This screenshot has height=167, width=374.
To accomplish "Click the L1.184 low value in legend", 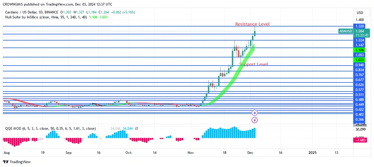I will pyautogui.click(x=92, y=12).
